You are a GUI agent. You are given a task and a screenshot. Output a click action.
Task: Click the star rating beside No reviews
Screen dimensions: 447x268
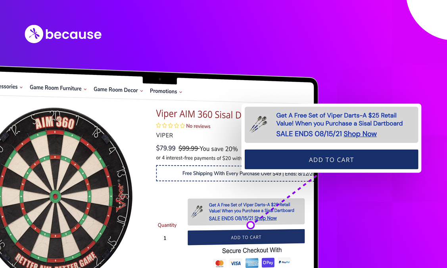click(170, 126)
